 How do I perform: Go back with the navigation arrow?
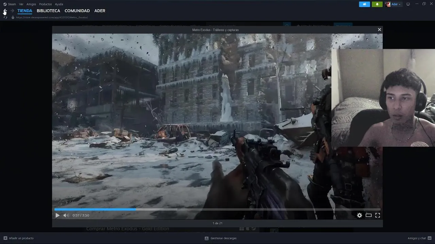(5, 11)
